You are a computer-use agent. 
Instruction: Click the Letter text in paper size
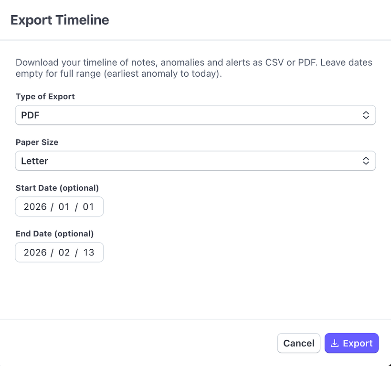pos(34,161)
